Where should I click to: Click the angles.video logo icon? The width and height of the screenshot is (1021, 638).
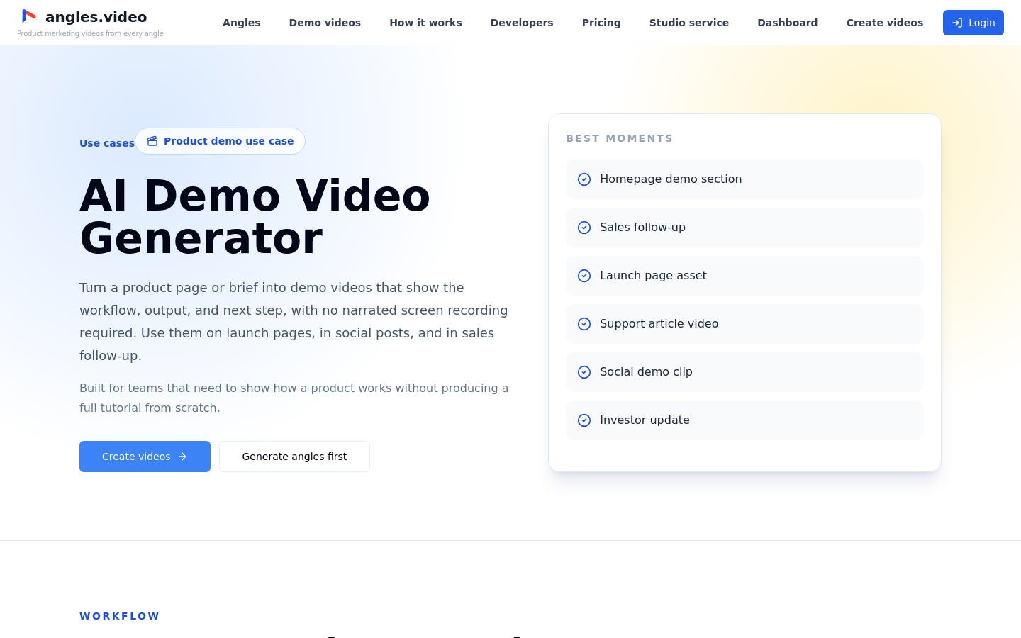point(28,16)
